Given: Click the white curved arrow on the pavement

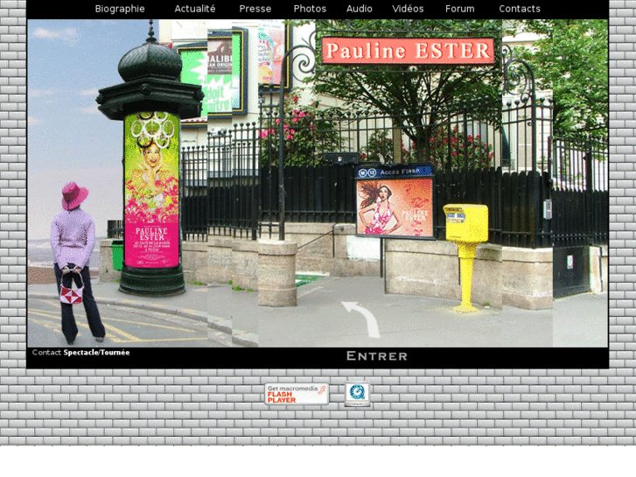Looking at the screenshot, I should pos(362,319).
